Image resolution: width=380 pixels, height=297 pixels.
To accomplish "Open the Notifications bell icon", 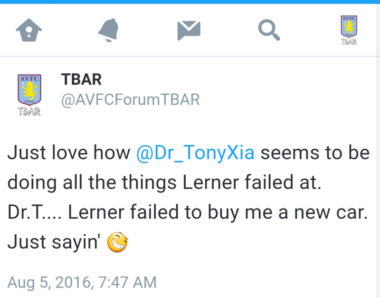I will (109, 30).
